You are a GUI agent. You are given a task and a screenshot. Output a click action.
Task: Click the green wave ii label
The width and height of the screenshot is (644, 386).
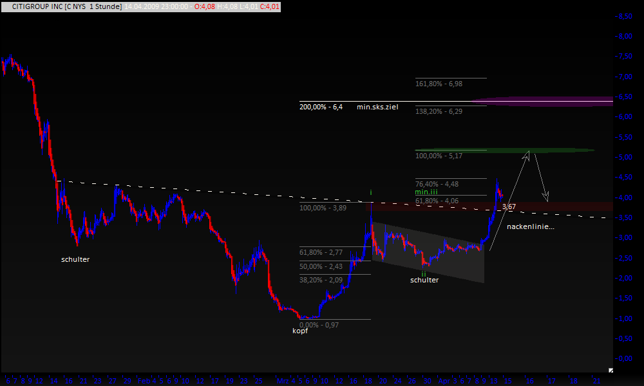click(x=424, y=274)
